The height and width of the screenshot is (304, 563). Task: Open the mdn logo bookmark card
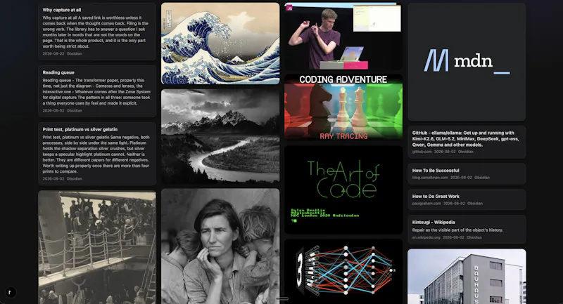coord(467,62)
